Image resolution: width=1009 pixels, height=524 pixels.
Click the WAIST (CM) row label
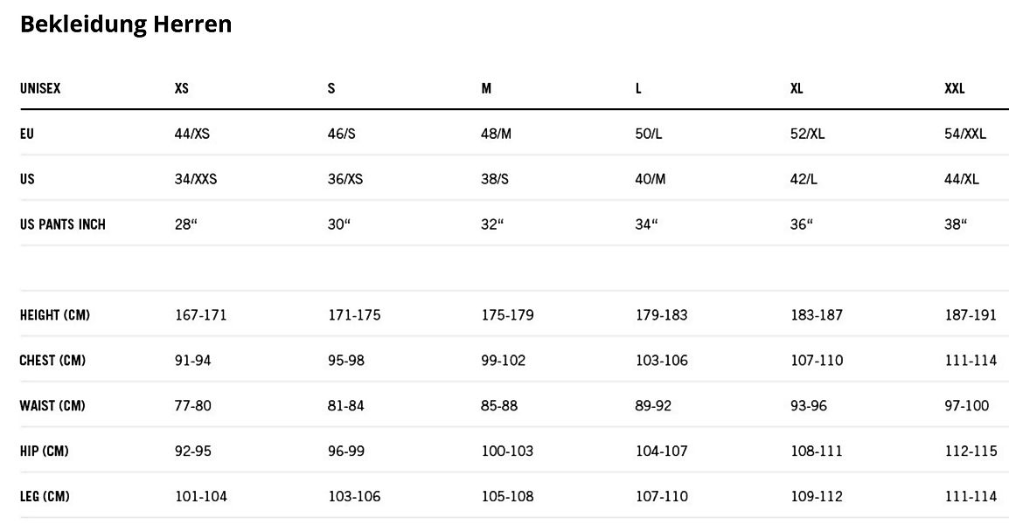(52, 406)
